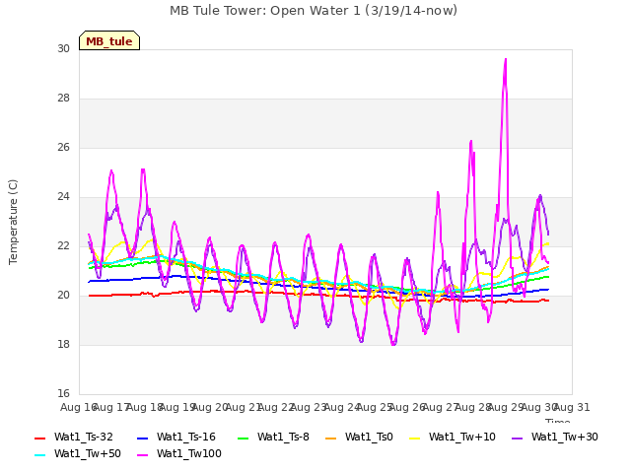
Task: Click the Aug 24 x-axis label
Action: (342, 407)
